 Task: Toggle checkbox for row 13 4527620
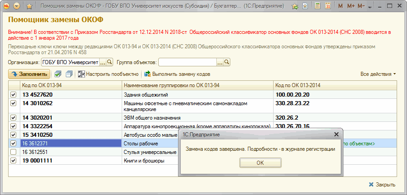(x=13, y=95)
